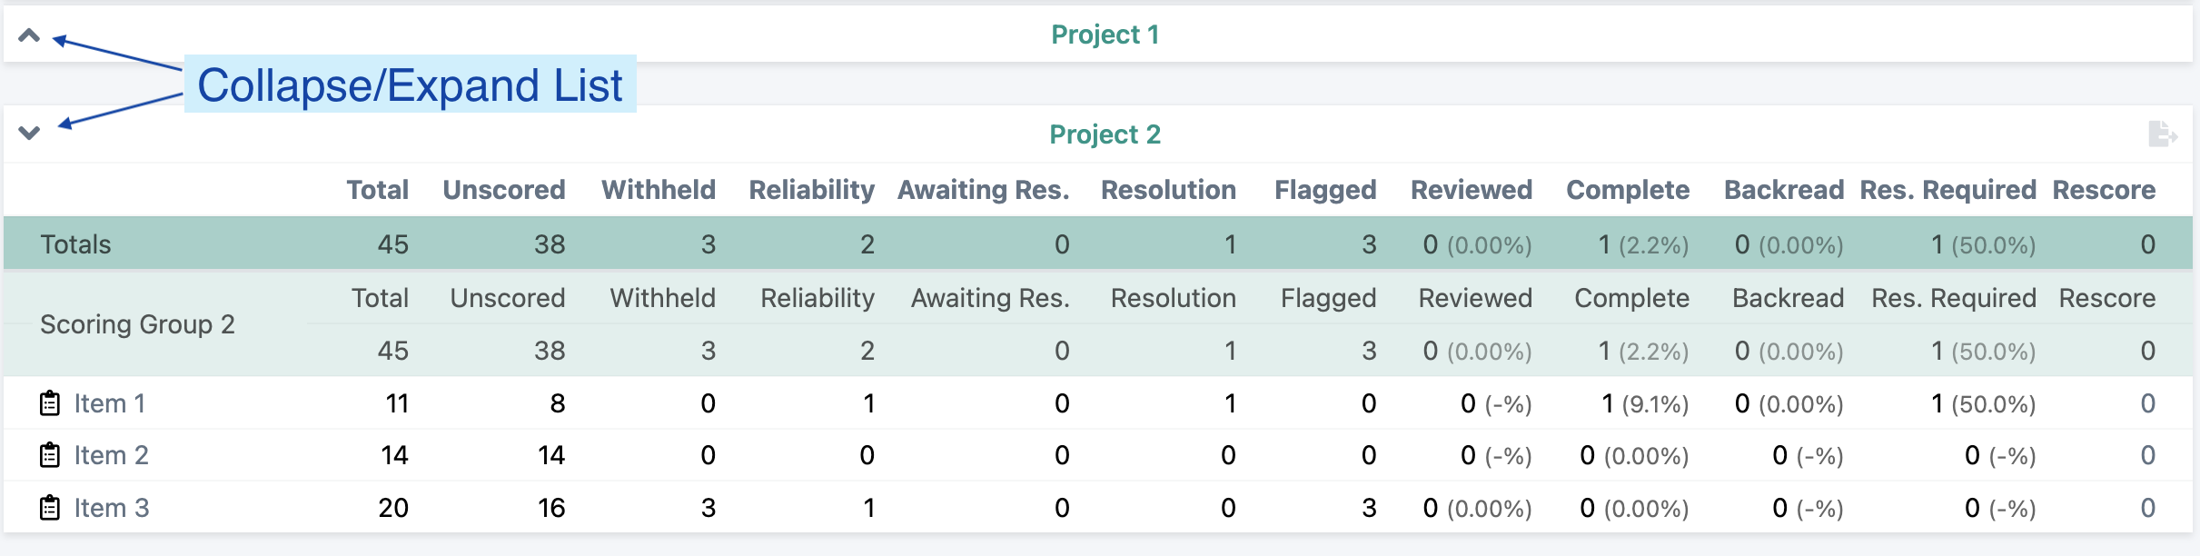The width and height of the screenshot is (2200, 556).
Task: Expand the Project 2 list chevron
Action: [x=29, y=134]
